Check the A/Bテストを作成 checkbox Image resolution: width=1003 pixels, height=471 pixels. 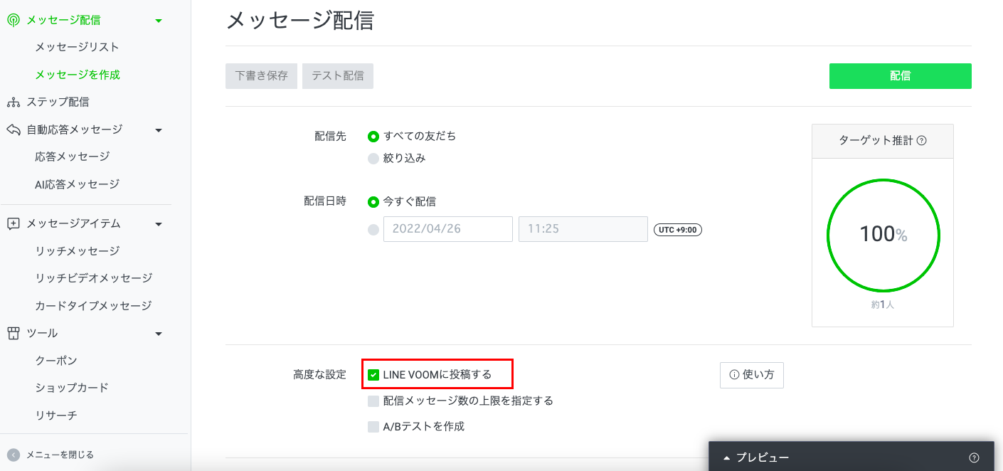click(373, 425)
